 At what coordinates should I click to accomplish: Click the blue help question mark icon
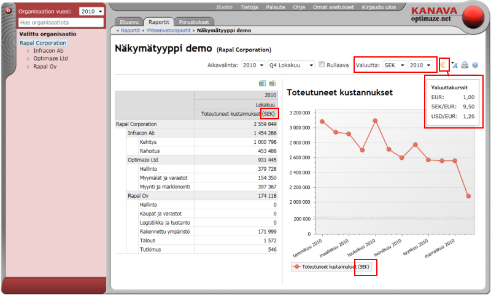475,65
